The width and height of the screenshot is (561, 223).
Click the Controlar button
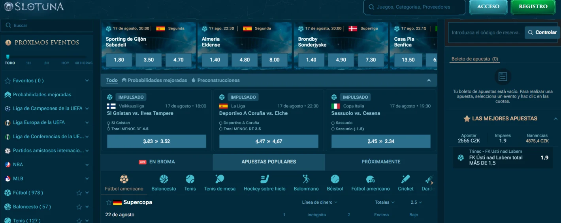pyautogui.click(x=542, y=32)
